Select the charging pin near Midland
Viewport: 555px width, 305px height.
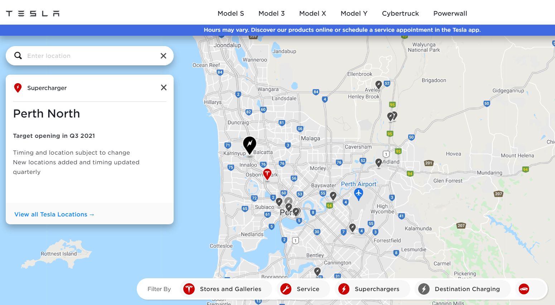378,163
